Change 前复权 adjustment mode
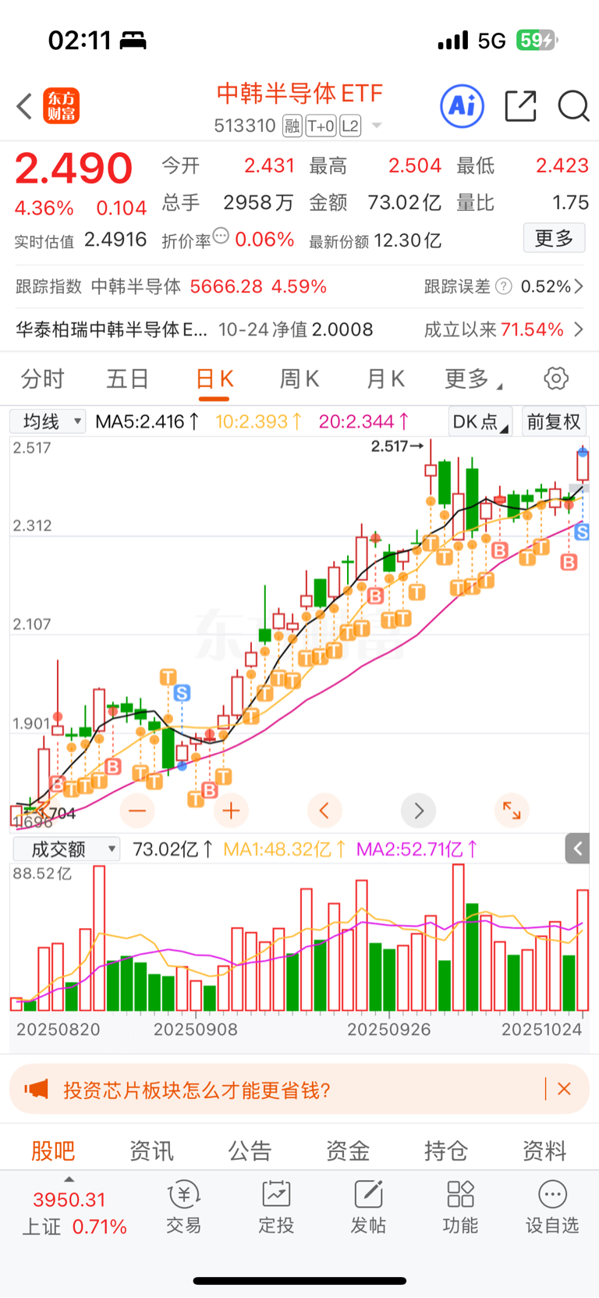Screen dimensions: 599x1298 point(554,422)
